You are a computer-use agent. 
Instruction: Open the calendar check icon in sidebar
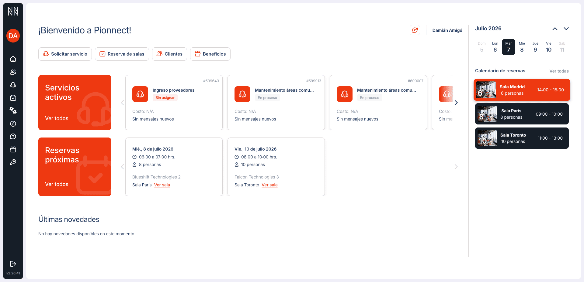(13, 98)
